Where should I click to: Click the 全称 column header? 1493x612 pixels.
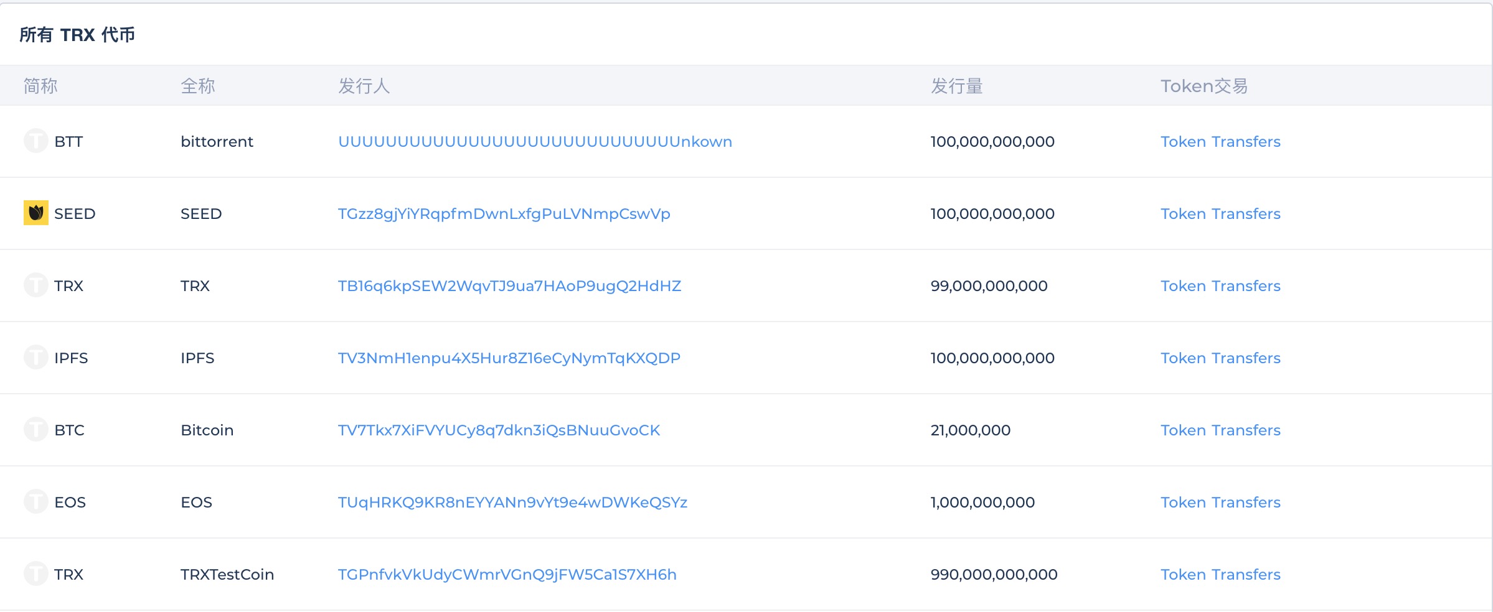point(198,86)
